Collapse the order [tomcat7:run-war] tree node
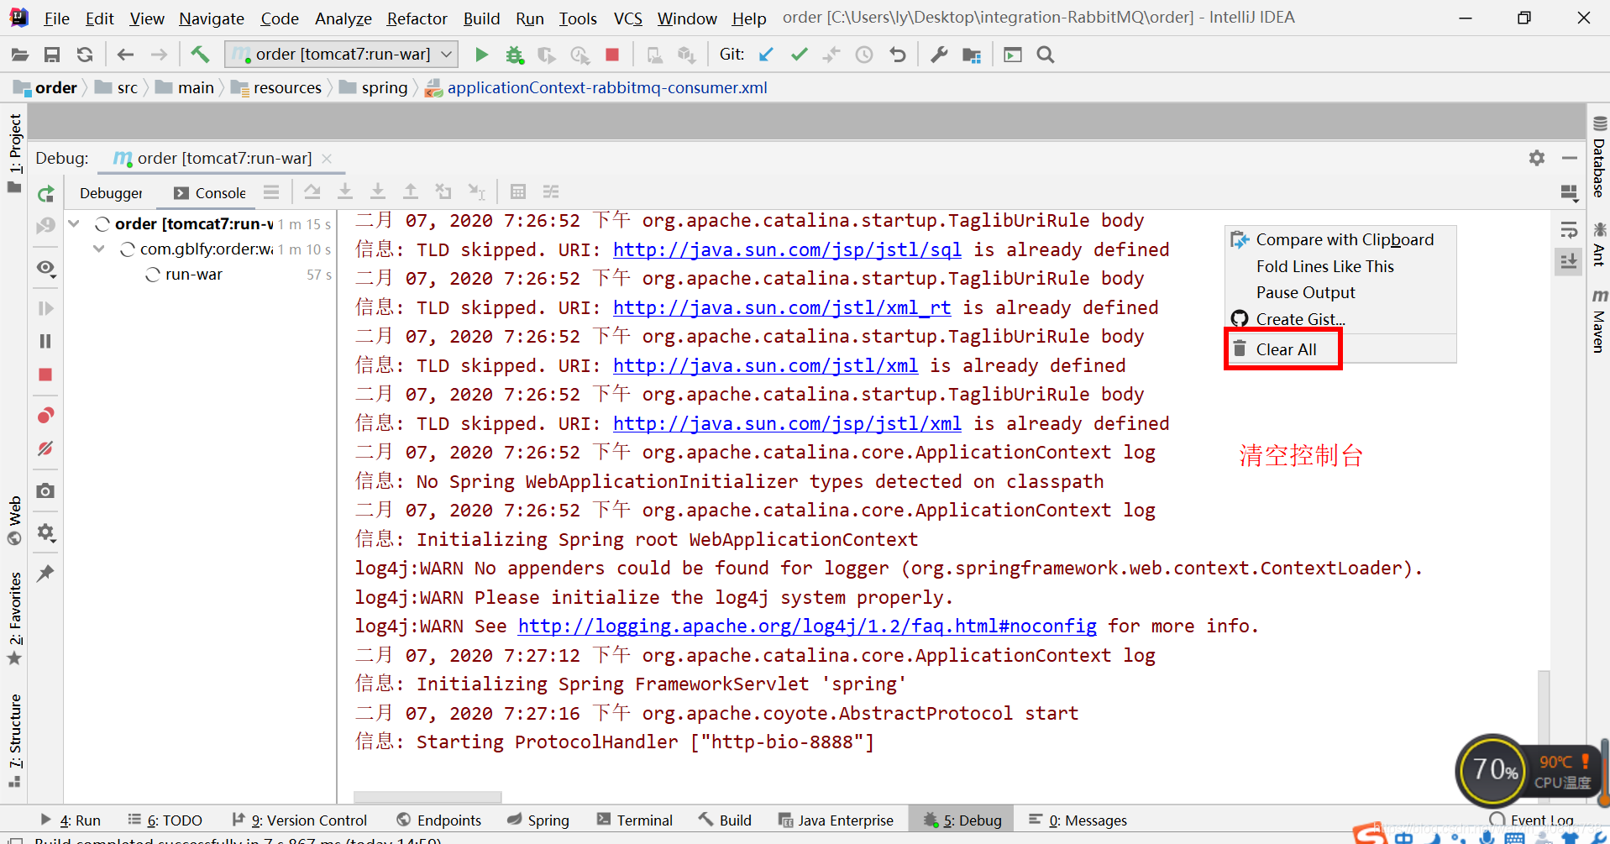The width and height of the screenshot is (1610, 844). 74,223
